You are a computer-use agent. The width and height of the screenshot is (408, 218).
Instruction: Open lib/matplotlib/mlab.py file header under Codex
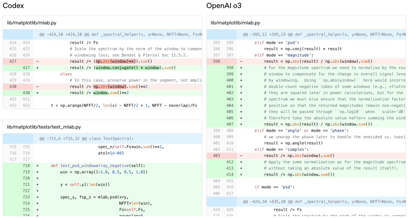(x=102, y=23)
